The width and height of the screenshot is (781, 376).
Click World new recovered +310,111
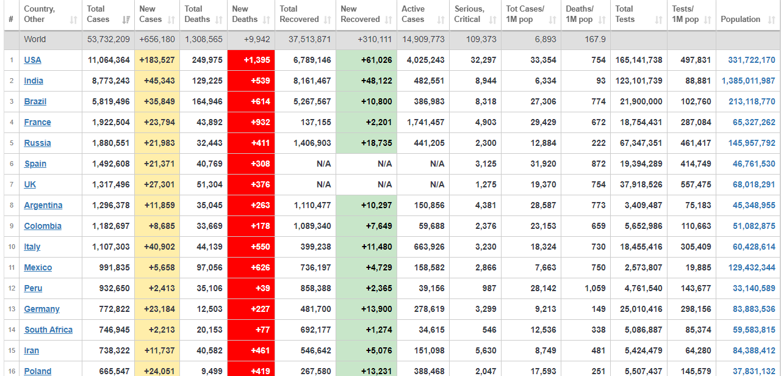[374, 39]
